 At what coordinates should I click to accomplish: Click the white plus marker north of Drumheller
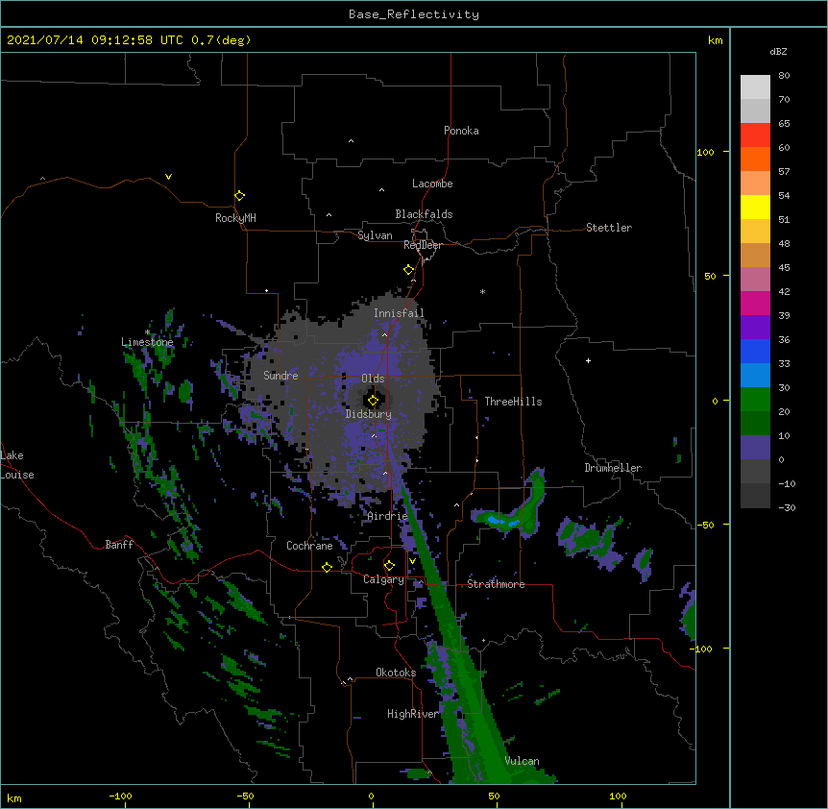(x=588, y=360)
